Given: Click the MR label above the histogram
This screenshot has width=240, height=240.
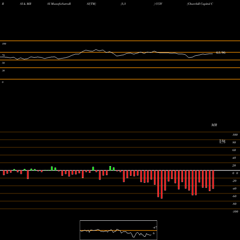Looking at the screenshot, I should (x=214, y=125).
